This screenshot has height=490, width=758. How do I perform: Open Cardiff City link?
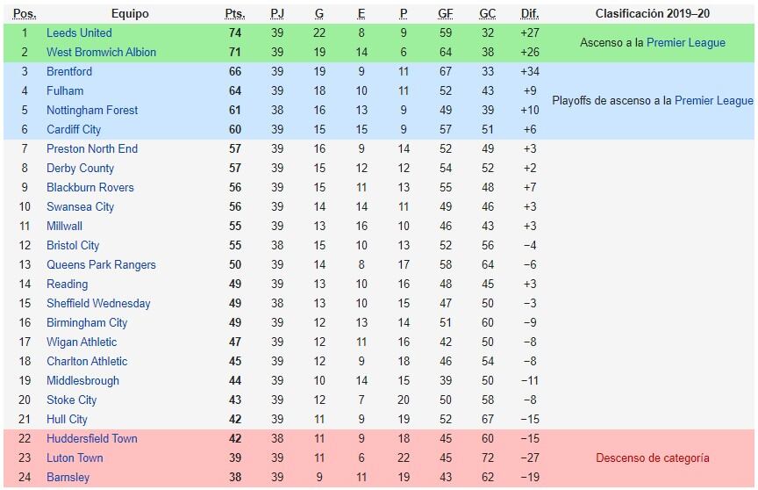[x=74, y=130]
